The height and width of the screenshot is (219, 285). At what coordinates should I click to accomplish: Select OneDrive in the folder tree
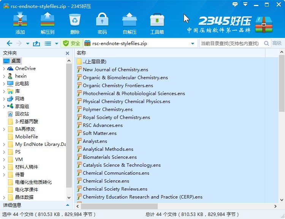pyautogui.click(x=21, y=69)
